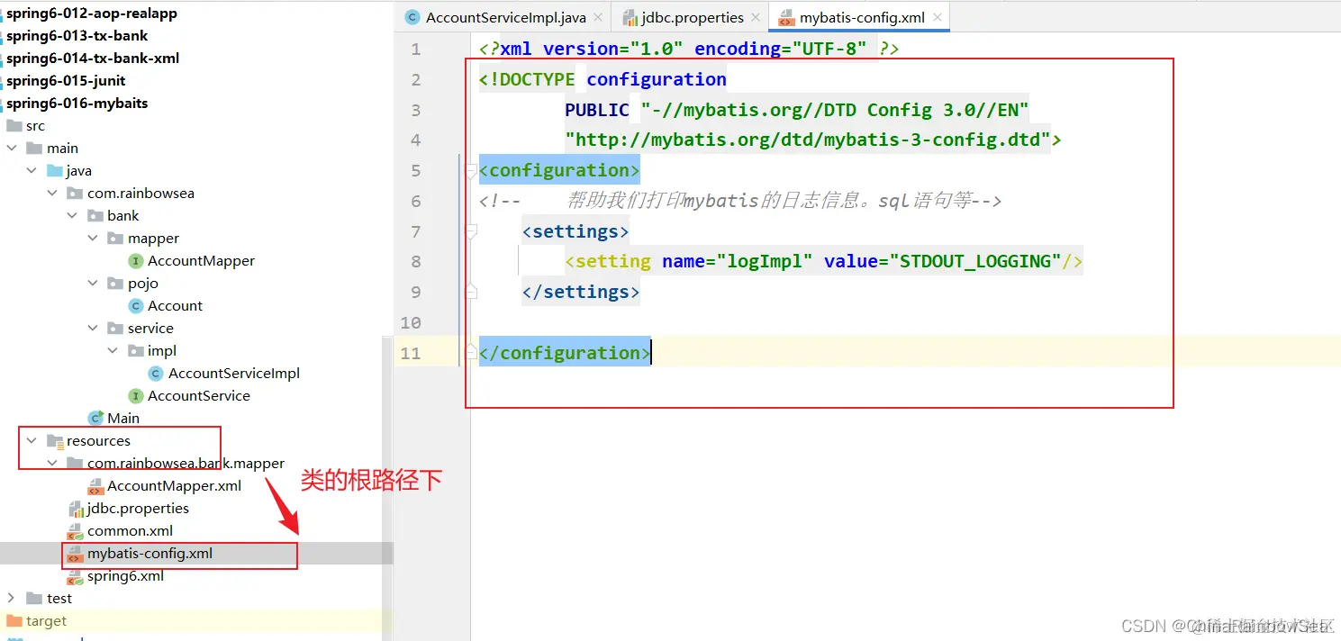Fold the configuration tag on line 5
This screenshot has width=1341, height=641.
(x=469, y=170)
